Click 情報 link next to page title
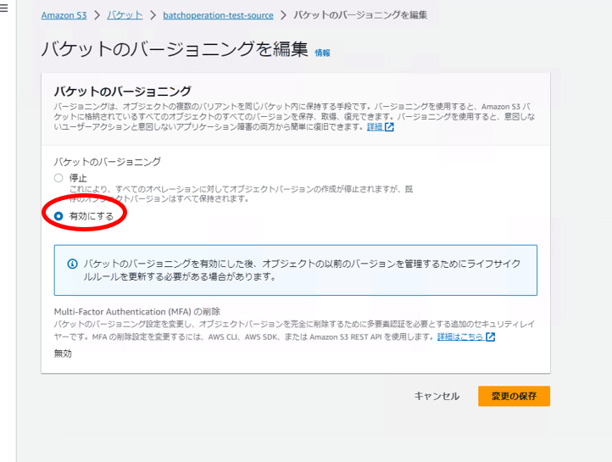Image resolution: width=612 pixels, height=462 pixels. tap(322, 53)
